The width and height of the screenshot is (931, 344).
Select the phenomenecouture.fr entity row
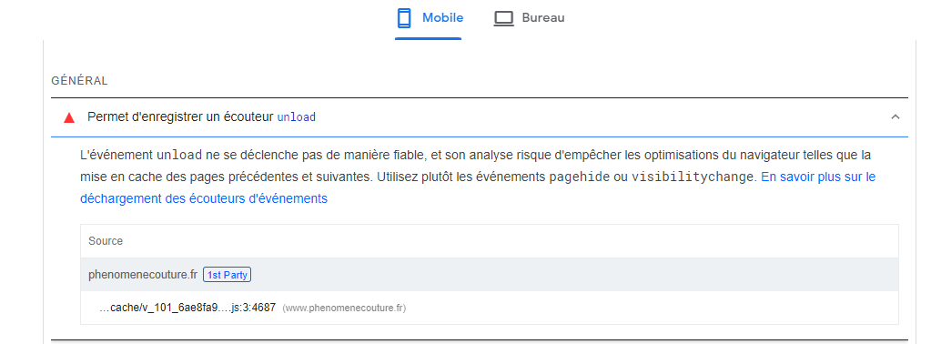coord(490,275)
